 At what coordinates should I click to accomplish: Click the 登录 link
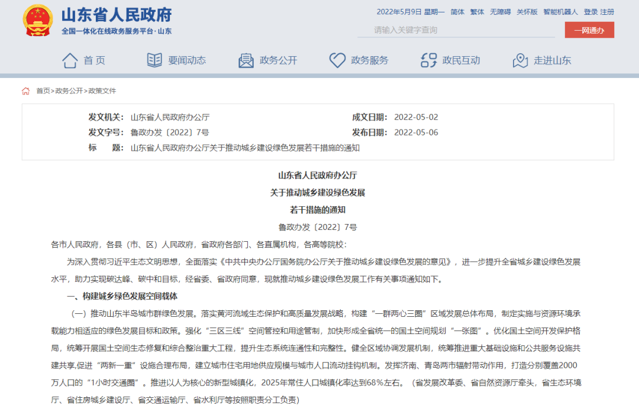pyautogui.click(x=590, y=12)
